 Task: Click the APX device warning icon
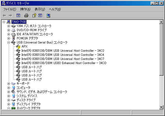pos(18,47)
